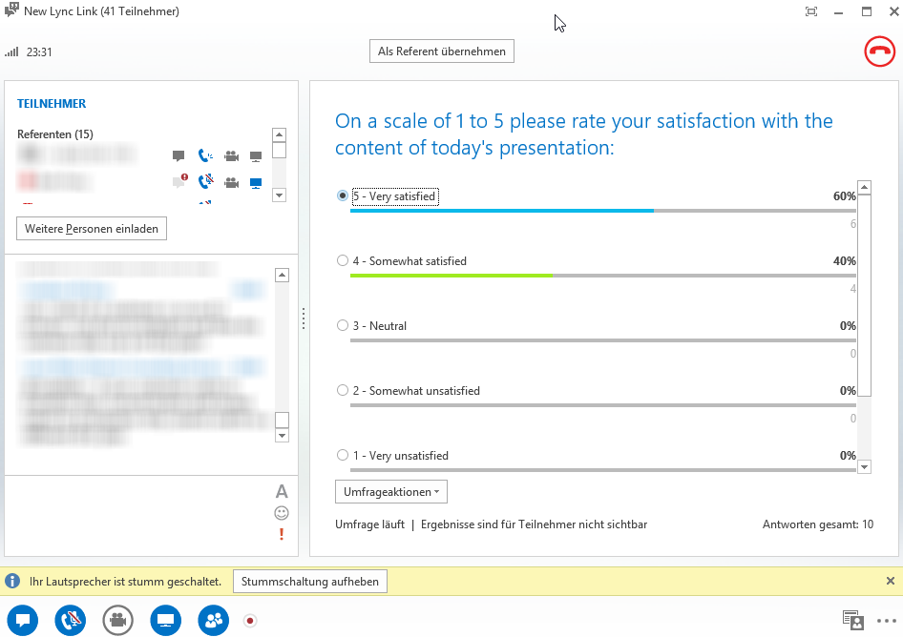
Task: Hang up the call with red phone icon
Action: coord(879,51)
